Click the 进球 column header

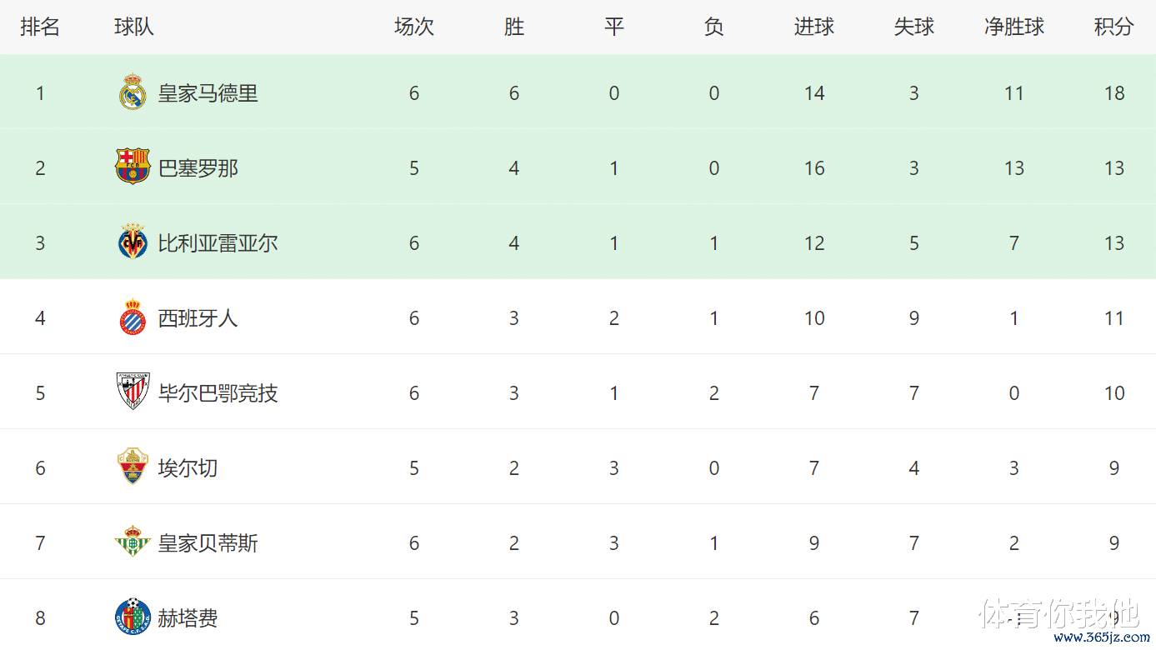[814, 27]
